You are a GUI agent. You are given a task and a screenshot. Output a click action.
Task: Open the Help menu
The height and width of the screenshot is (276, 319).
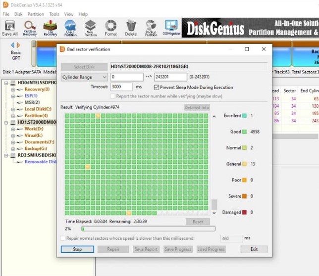[83, 14]
